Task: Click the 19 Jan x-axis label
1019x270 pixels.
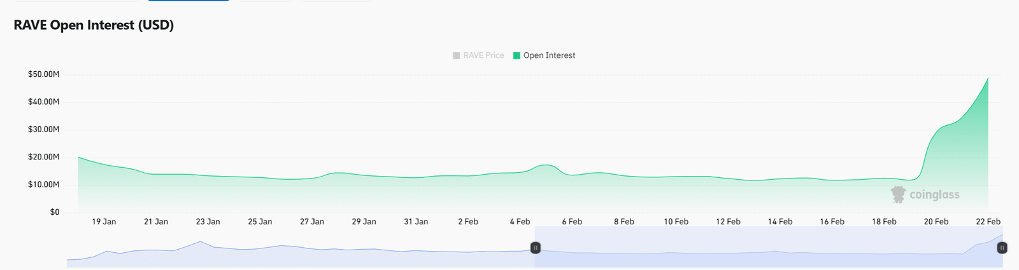Action: (104, 222)
